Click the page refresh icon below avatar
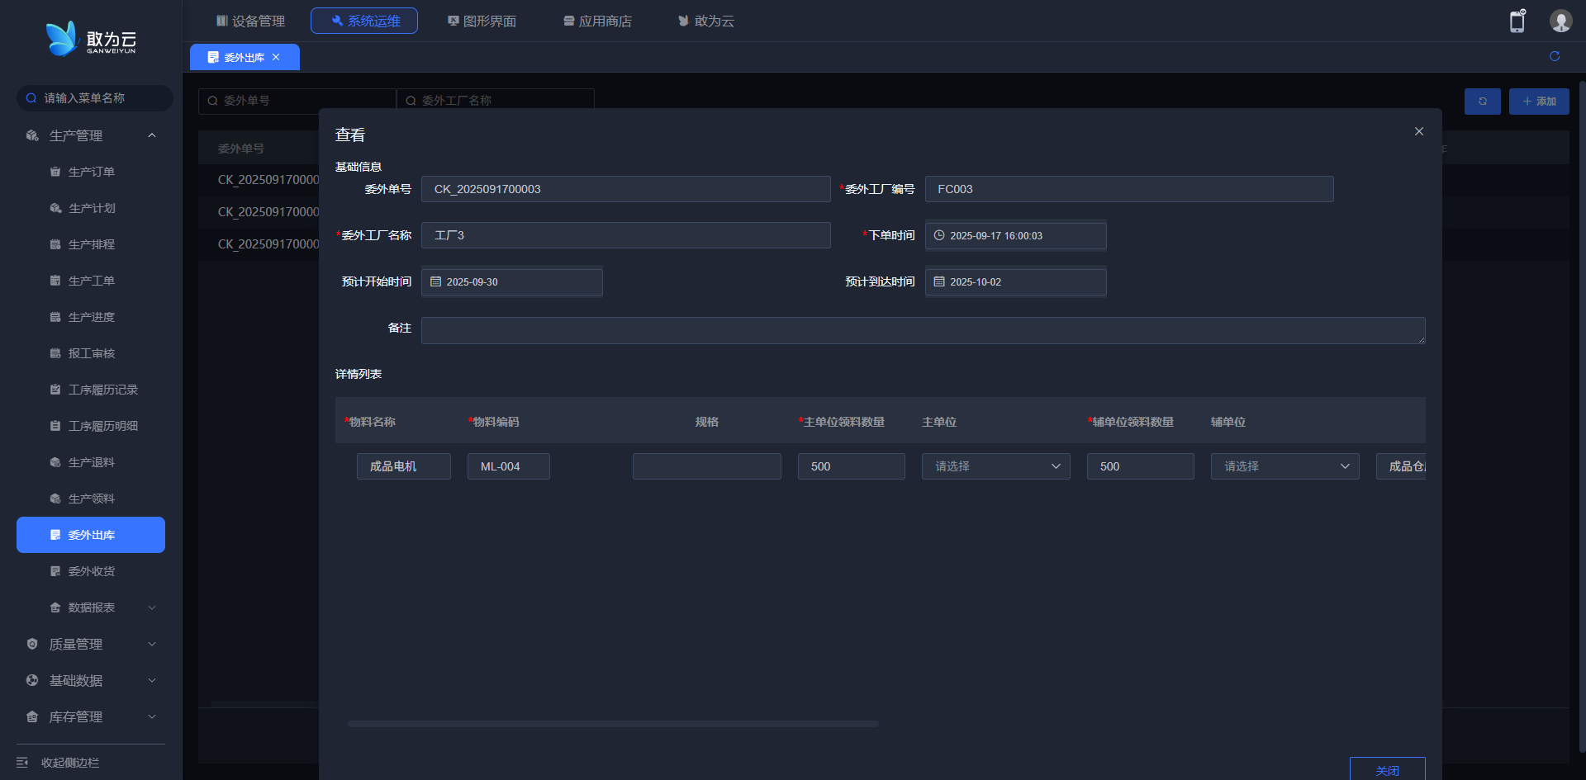Screen dimensions: 1586x780 1554,56
